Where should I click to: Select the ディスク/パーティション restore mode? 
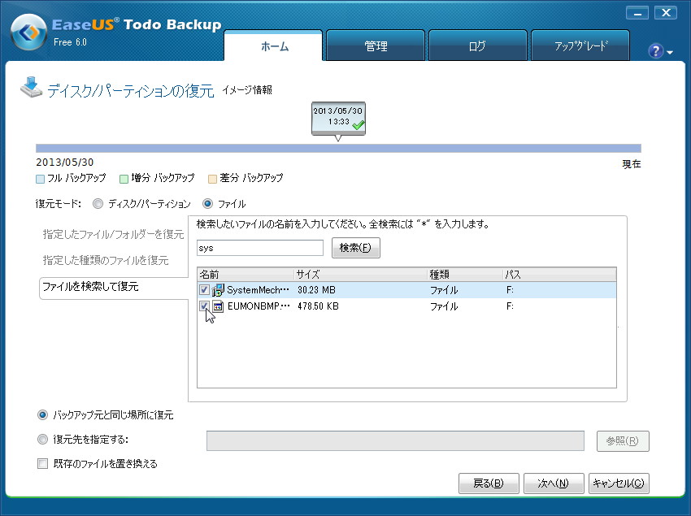[x=98, y=204]
